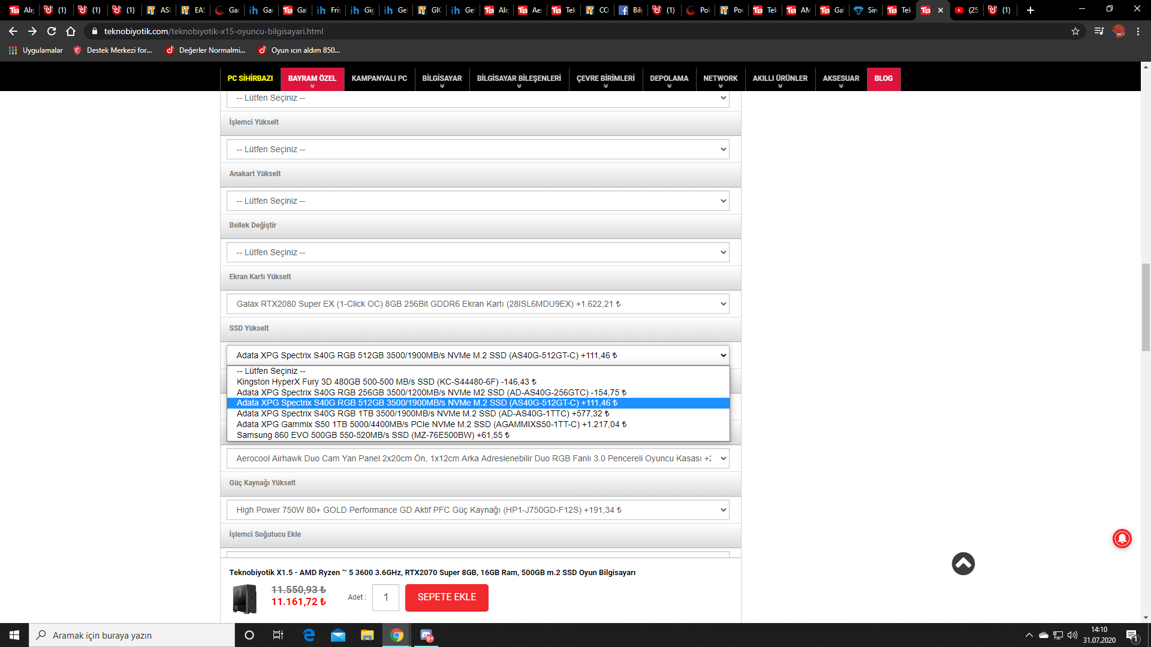Click the home page icon
Viewport: 1151px width, 647px height.
(71, 31)
